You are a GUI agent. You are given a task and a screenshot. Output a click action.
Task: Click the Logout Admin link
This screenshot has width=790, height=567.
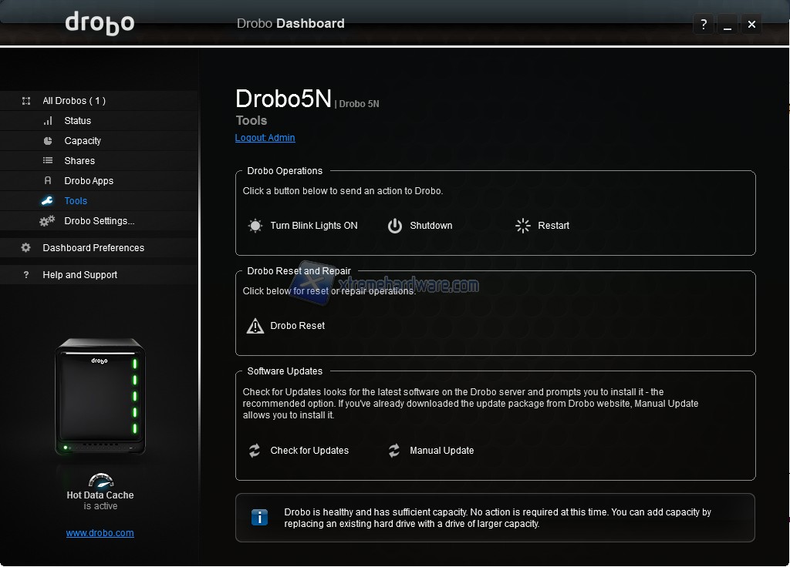tap(265, 138)
